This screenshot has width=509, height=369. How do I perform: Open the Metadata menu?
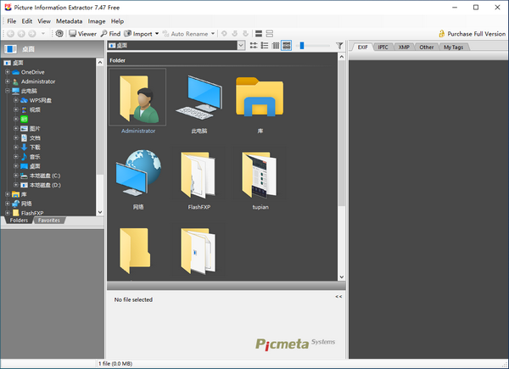click(x=70, y=20)
